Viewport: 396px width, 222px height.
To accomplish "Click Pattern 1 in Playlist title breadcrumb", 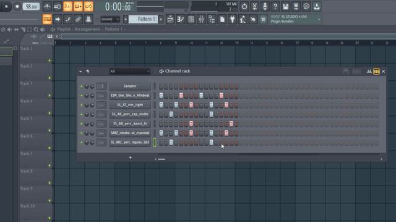I will pyautogui.click(x=114, y=30).
